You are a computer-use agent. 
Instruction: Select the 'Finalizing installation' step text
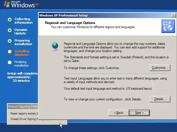tap(22, 64)
